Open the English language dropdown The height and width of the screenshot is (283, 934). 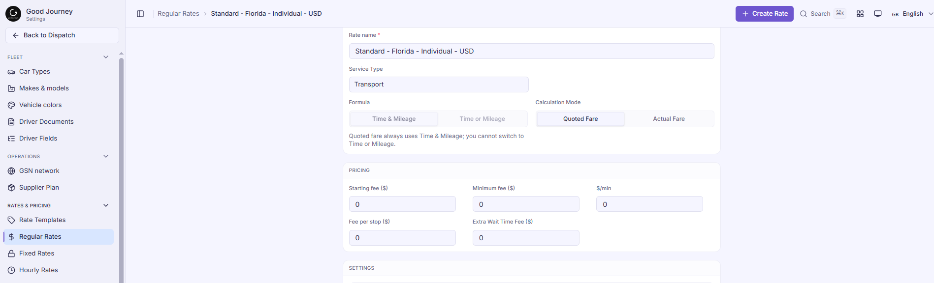[x=912, y=14]
